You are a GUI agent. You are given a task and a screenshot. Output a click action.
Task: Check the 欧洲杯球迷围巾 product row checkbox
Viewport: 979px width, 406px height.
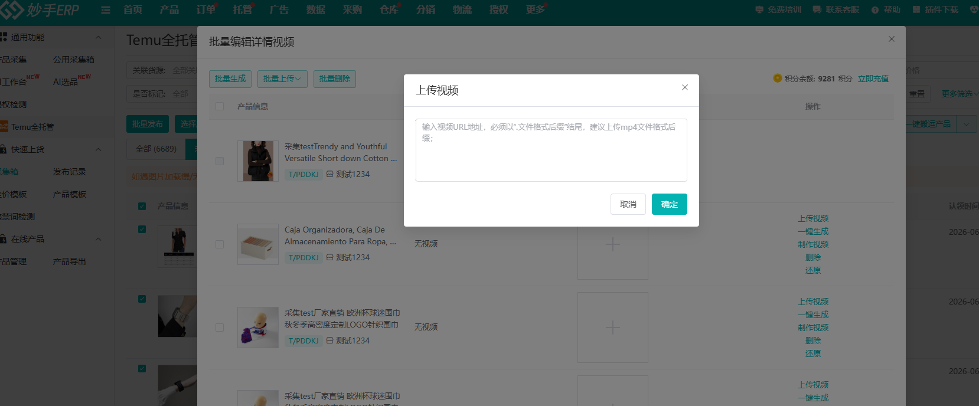tap(220, 328)
